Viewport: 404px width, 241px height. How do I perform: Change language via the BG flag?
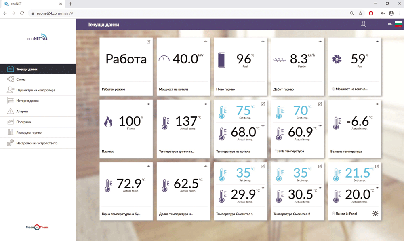tap(397, 24)
